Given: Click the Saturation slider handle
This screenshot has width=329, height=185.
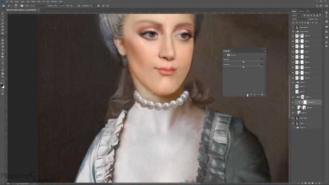Looking at the screenshot, I should tap(243, 67).
